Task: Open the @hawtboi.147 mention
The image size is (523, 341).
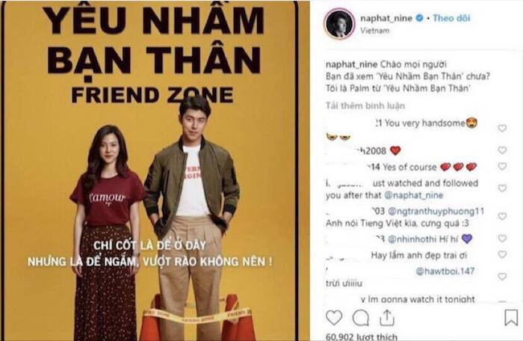Action: coord(445,271)
